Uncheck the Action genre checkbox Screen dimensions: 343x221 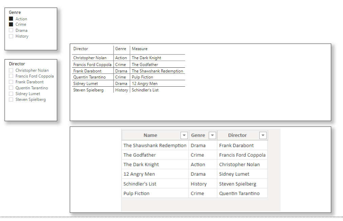pyautogui.click(x=11, y=19)
